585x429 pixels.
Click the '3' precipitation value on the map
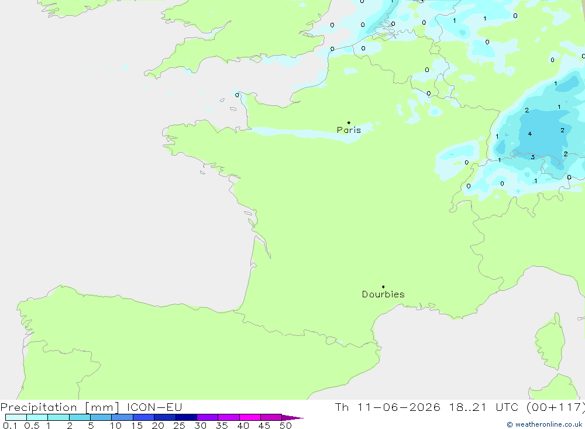533,157
